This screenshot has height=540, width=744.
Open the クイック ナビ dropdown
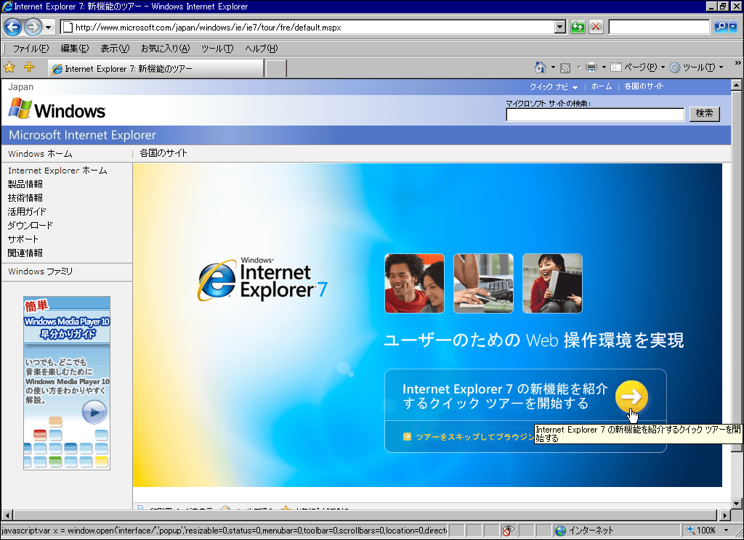pos(554,87)
